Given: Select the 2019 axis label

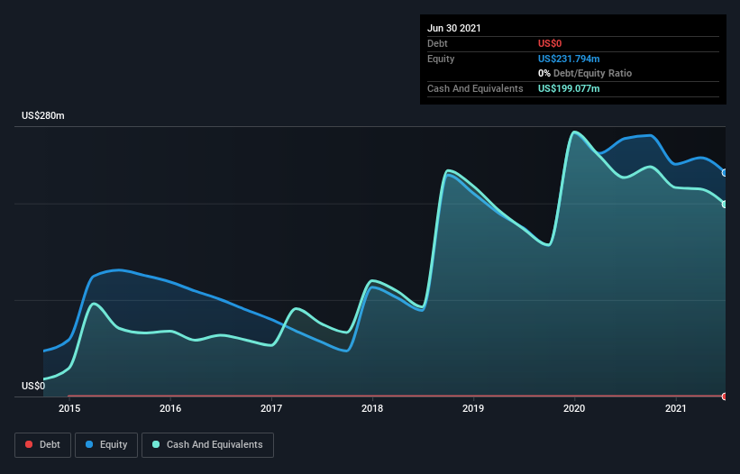Looking at the screenshot, I should [x=473, y=408].
